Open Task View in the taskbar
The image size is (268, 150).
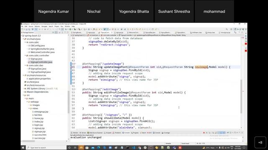point(75,147)
